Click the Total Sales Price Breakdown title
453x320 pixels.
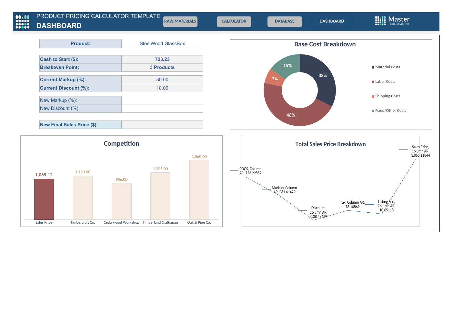coord(330,144)
